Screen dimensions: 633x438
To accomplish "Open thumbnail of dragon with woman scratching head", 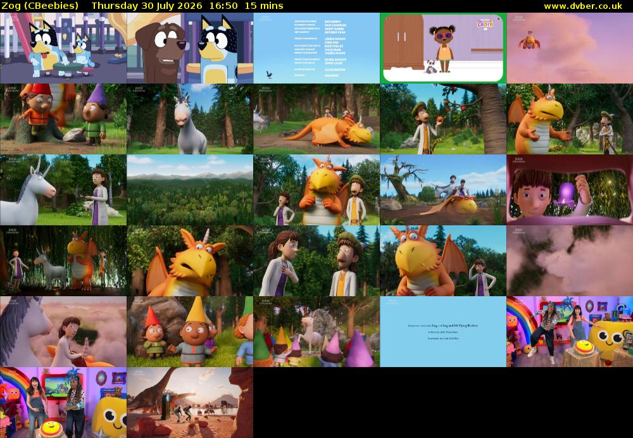I will 443,261.
